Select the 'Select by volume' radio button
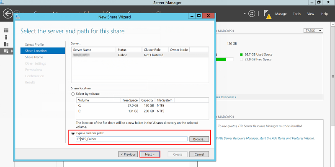 tap(73, 94)
